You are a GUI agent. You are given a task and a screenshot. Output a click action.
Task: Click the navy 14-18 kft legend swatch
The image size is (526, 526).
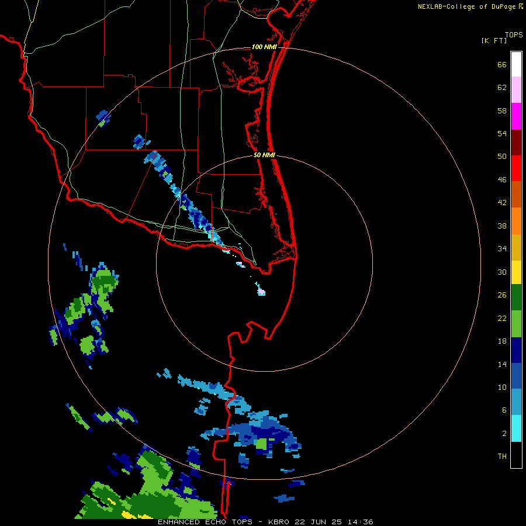(x=516, y=350)
